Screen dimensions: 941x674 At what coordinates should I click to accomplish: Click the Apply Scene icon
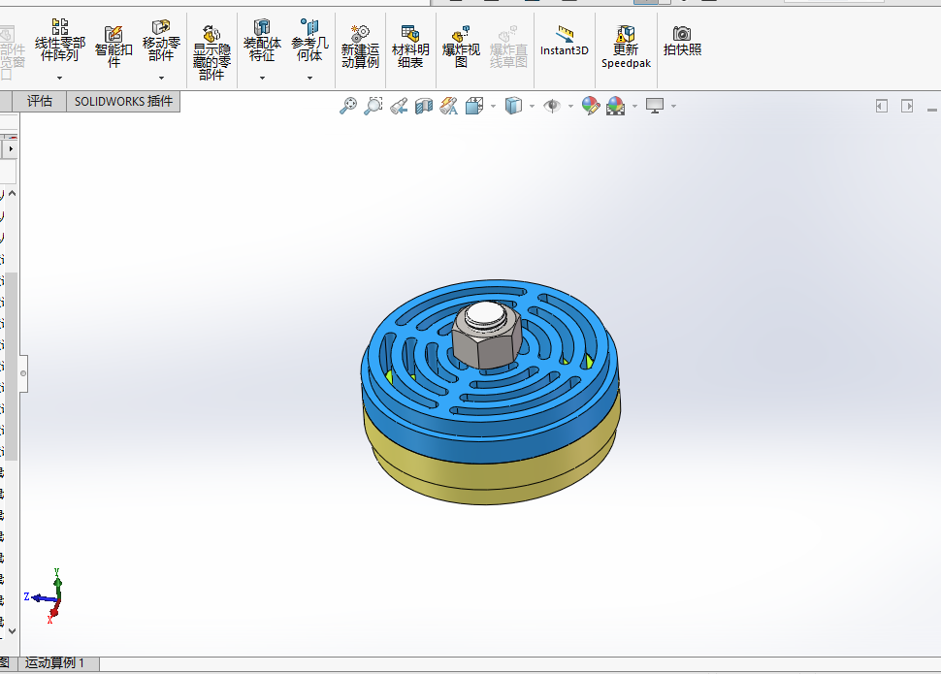coord(616,107)
